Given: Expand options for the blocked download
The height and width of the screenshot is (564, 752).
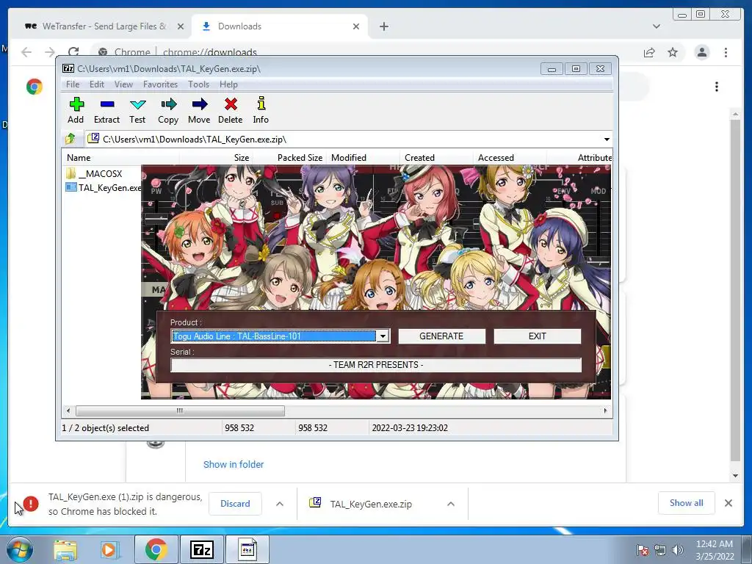Looking at the screenshot, I should 280,504.
